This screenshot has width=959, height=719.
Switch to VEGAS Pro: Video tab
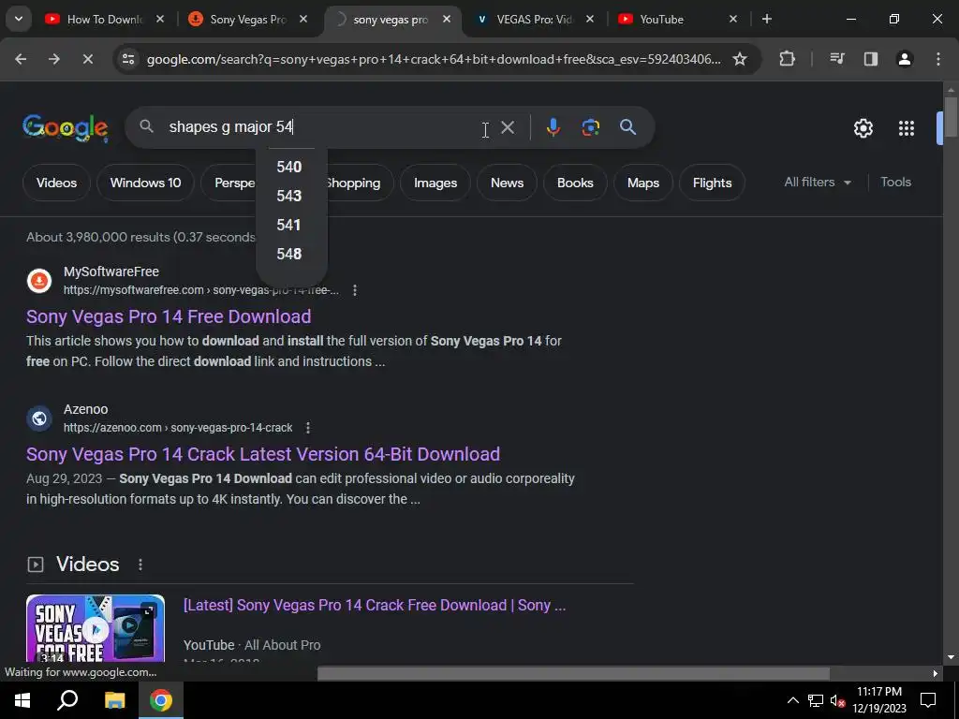(534, 19)
